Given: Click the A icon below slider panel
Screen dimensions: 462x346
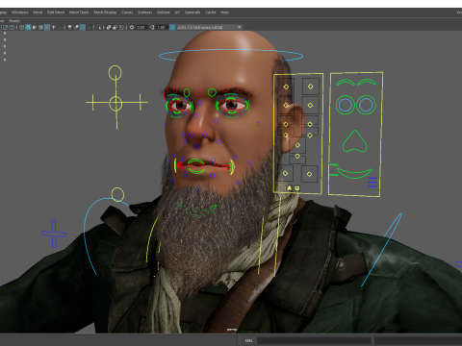Looking at the screenshot, I should (x=290, y=188).
